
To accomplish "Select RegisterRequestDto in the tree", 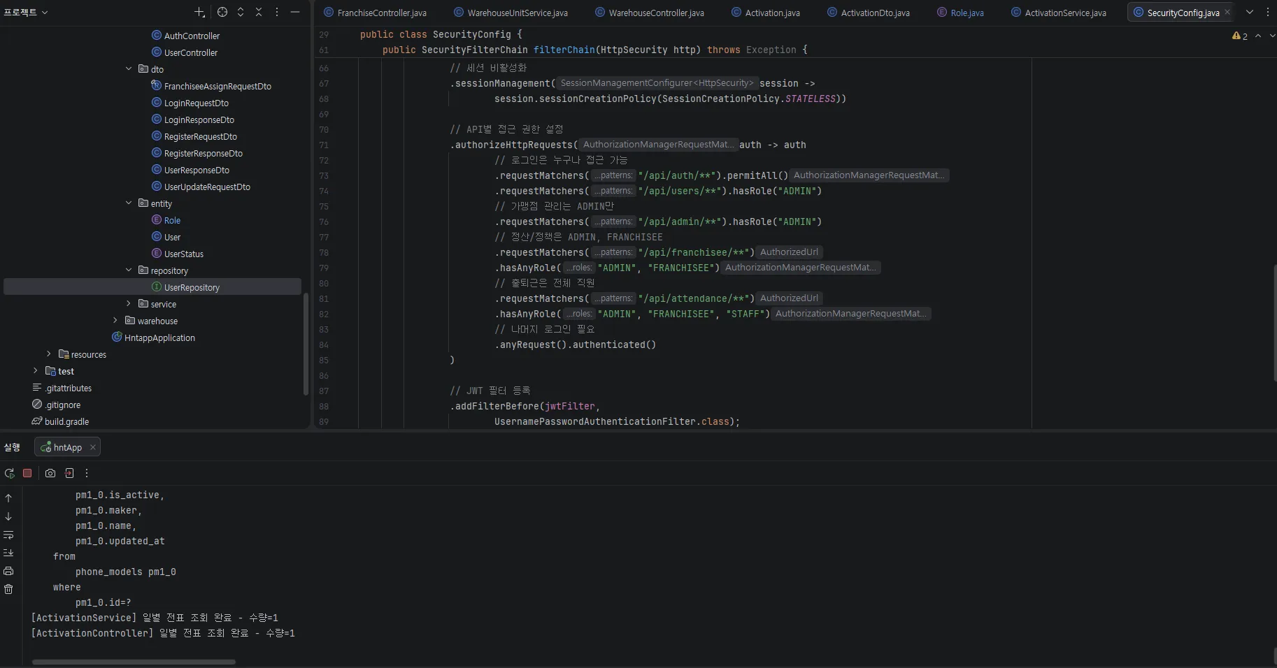I will tap(194, 136).
